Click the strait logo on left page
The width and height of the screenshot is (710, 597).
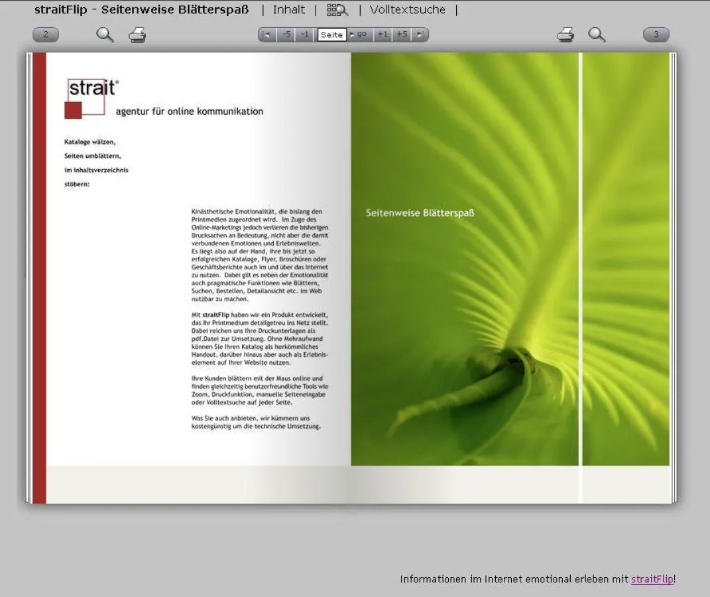(x=93, y=98)
